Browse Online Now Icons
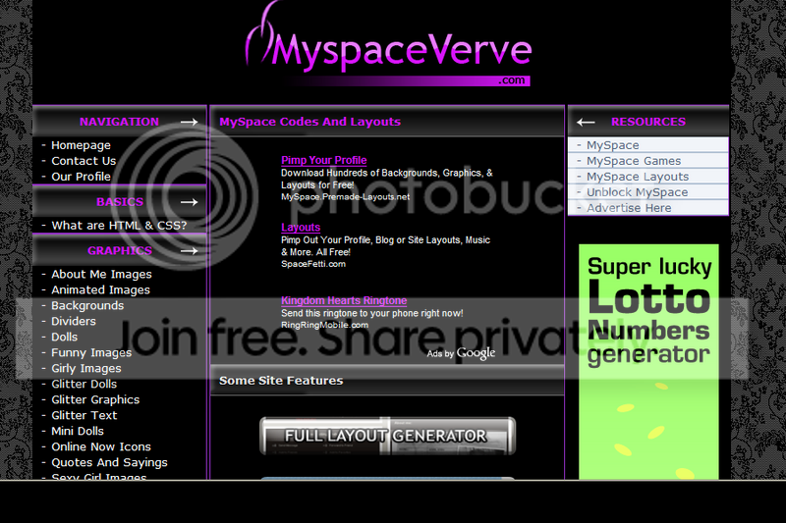This screenshot has width=786, height=523. tap(101, 446)
